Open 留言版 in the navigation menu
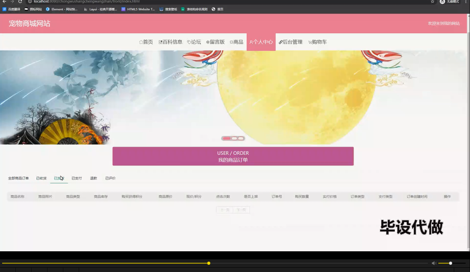This screenshot has width=470, height=272. [x=215, y=42]
